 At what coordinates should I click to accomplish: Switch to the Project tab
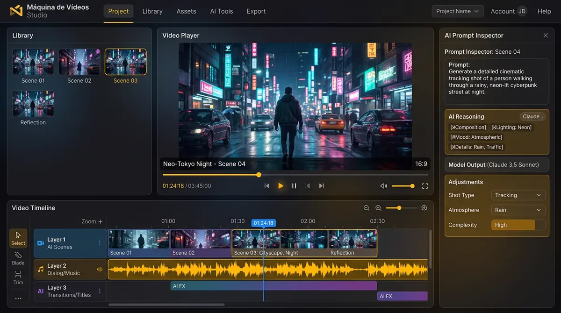(118, 11)
